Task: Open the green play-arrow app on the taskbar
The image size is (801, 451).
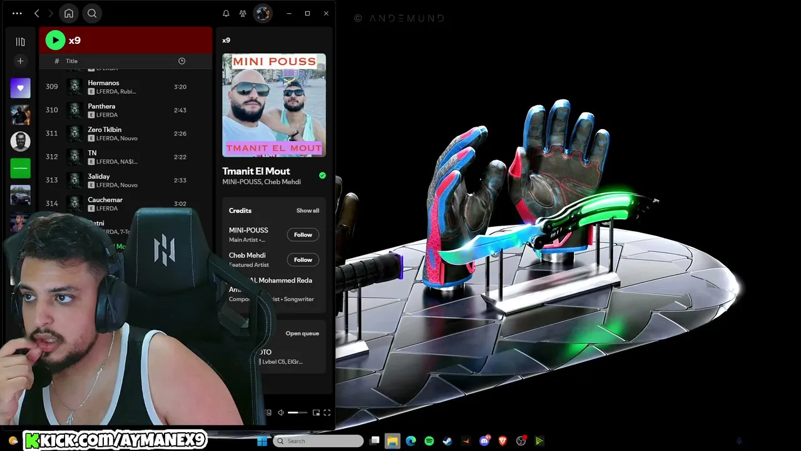Action: [539, 441]
